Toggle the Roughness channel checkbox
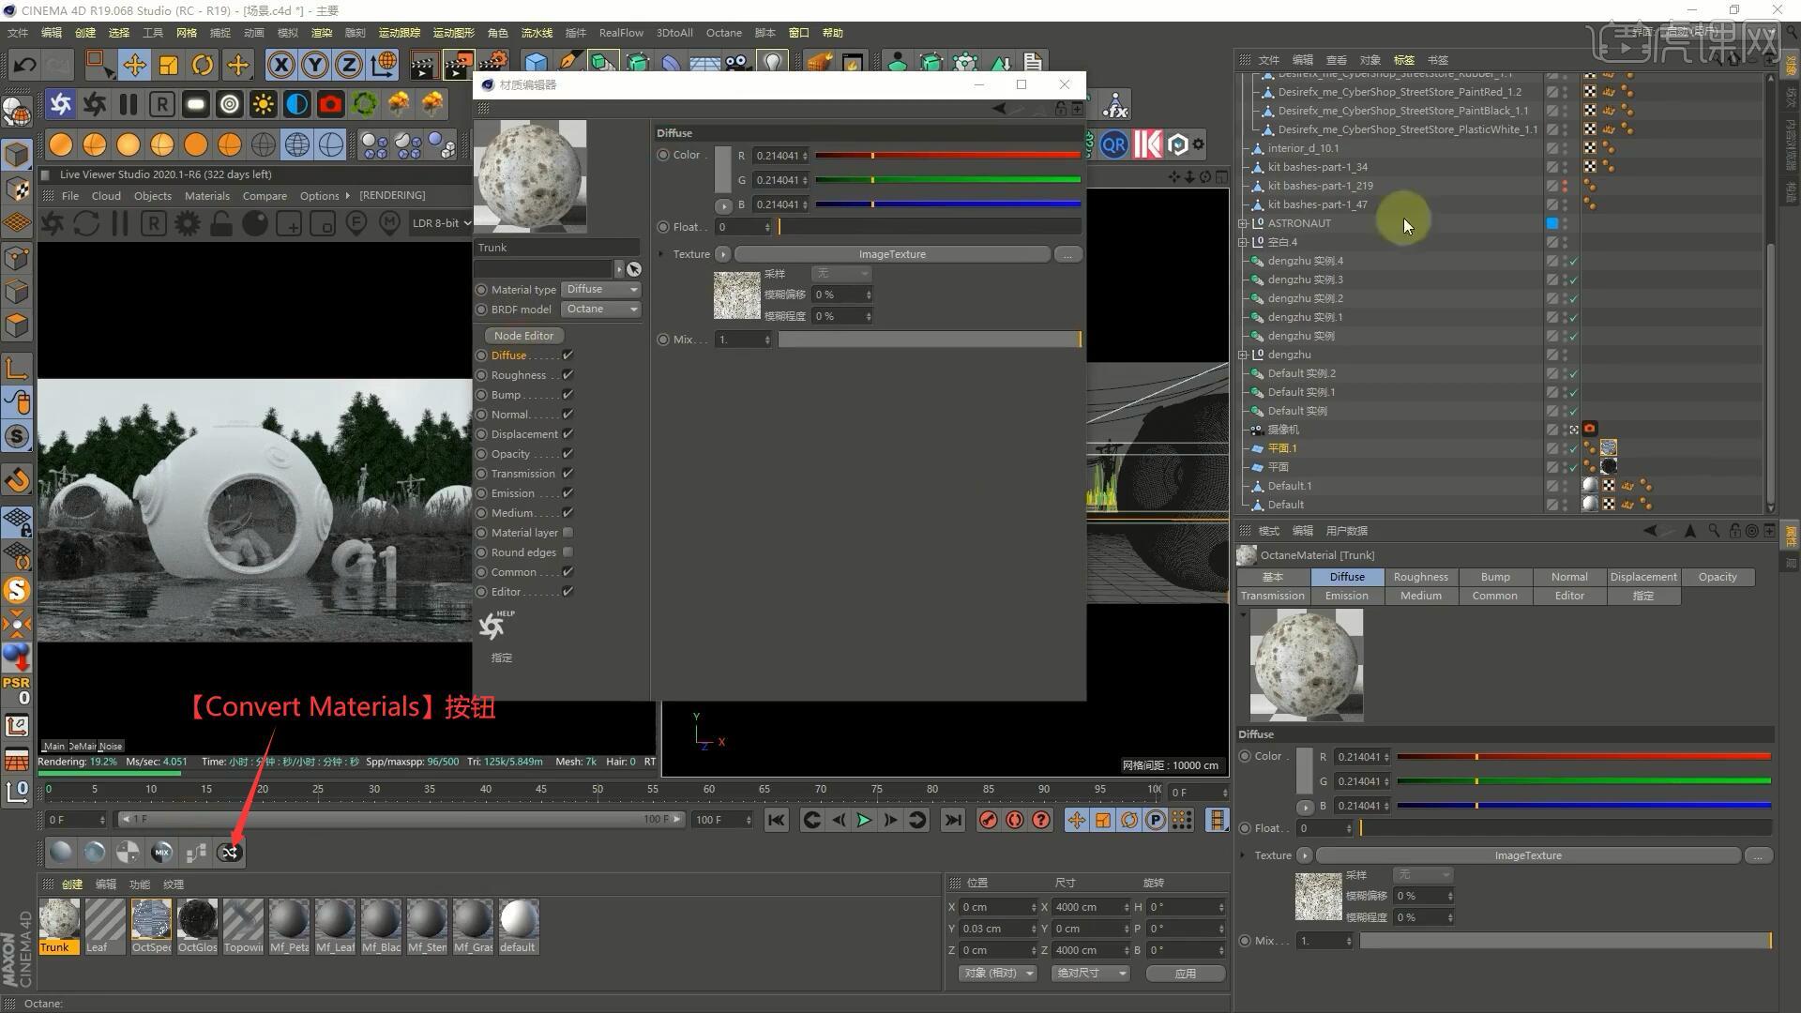This screenshot has height=1013, width=1801. (x=568, y=375)
